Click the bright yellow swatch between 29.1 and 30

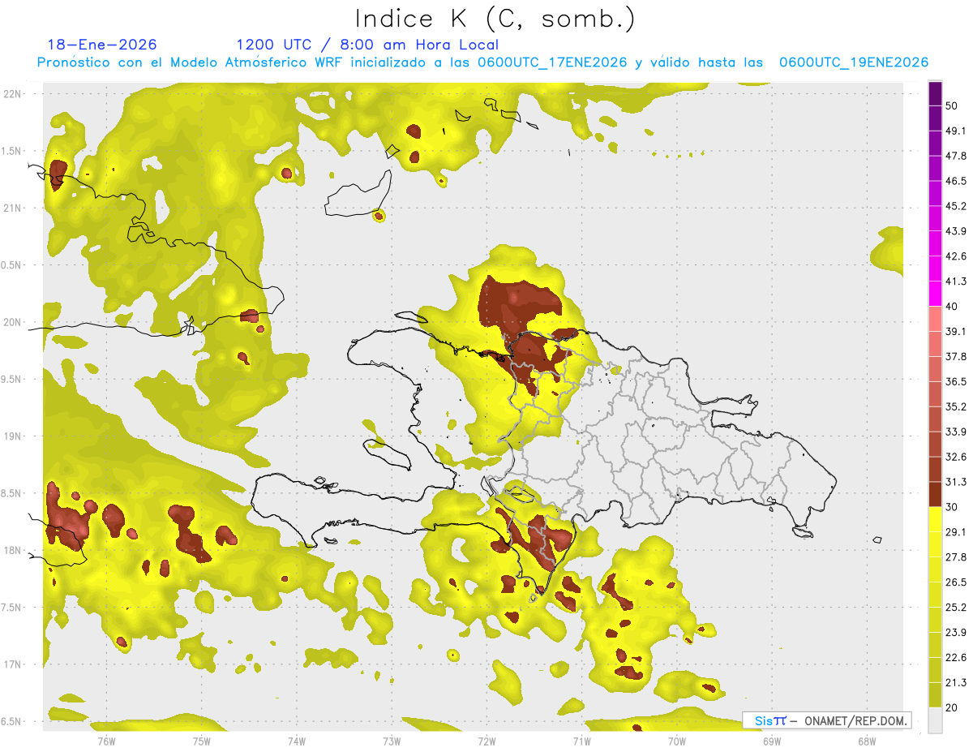pyautogui.click(x=935, y=519)
